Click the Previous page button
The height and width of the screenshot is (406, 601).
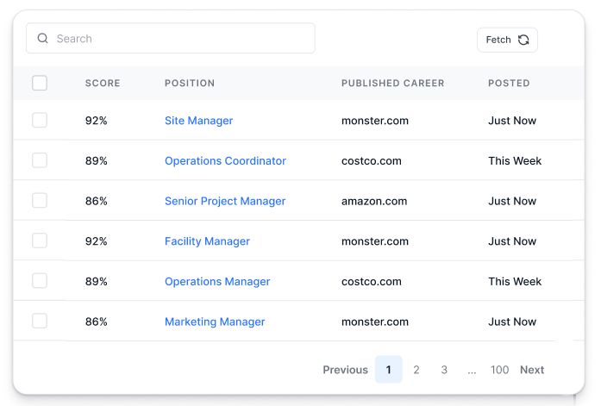click(x=345, y=370)
